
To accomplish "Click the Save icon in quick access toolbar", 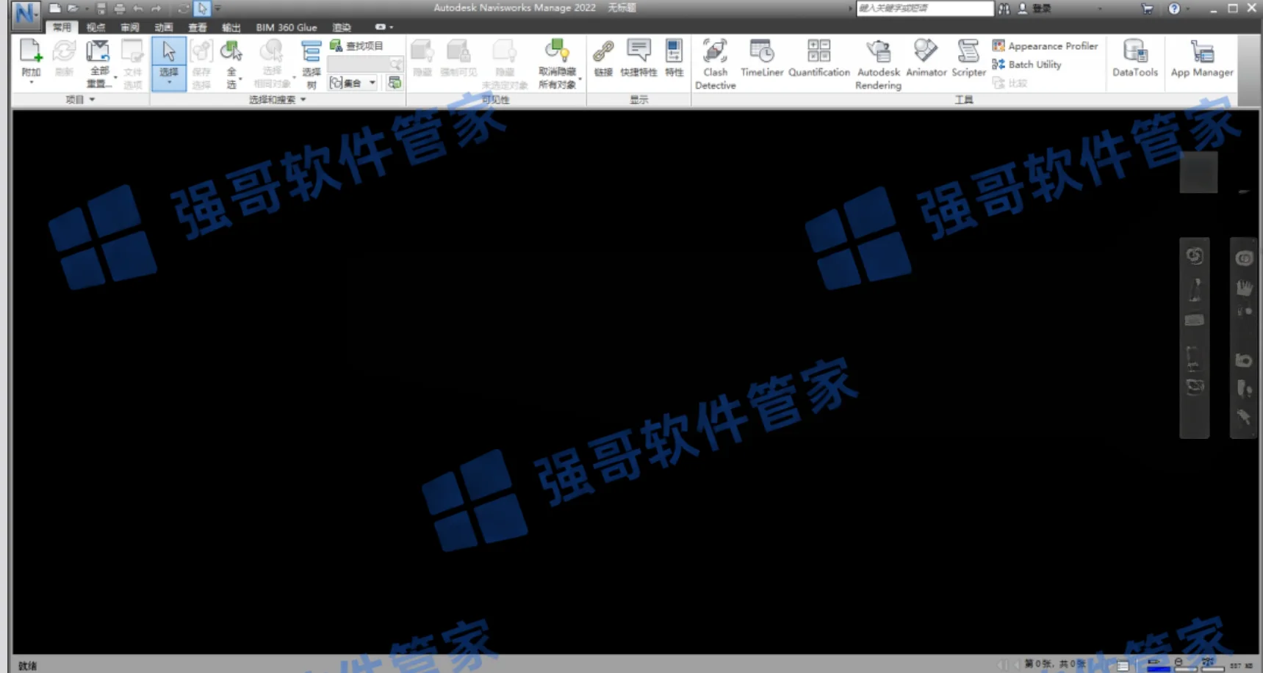I will click(x=101, y=9).
